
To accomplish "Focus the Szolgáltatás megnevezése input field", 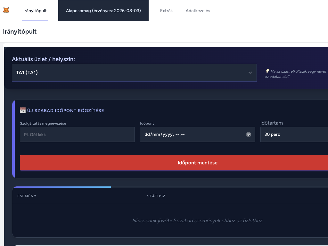I will [x=77, y=135].
